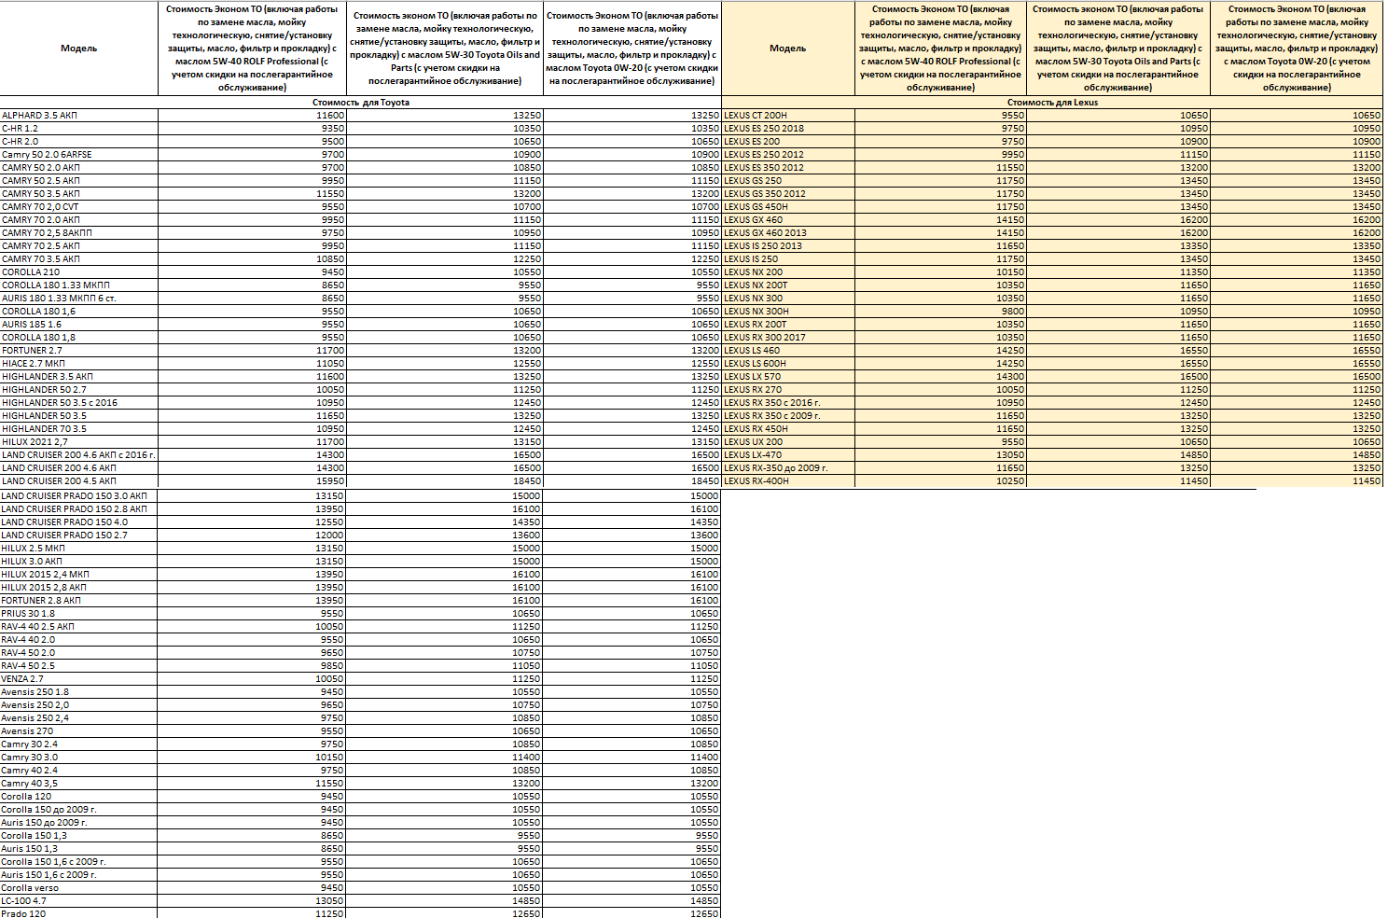The width and height of the screenshot is (1388, 918).
Task: Click the Avensis 270 model cell
Action: [79, 731]
